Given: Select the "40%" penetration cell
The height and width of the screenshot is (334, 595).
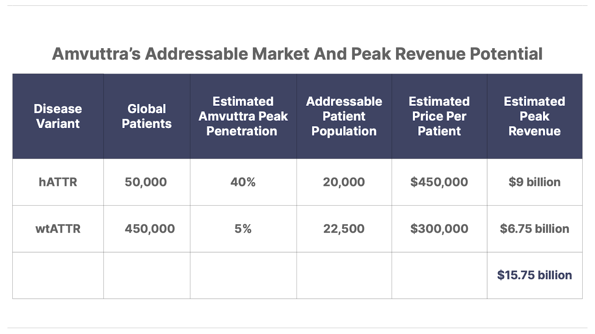Looking at the screenshot, I should [x=243, y=182].
